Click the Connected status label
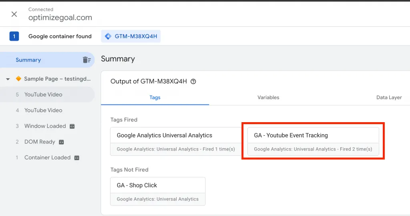Viewport: 410px width, 216px height. pyautogui.click(x=41, y=10)
